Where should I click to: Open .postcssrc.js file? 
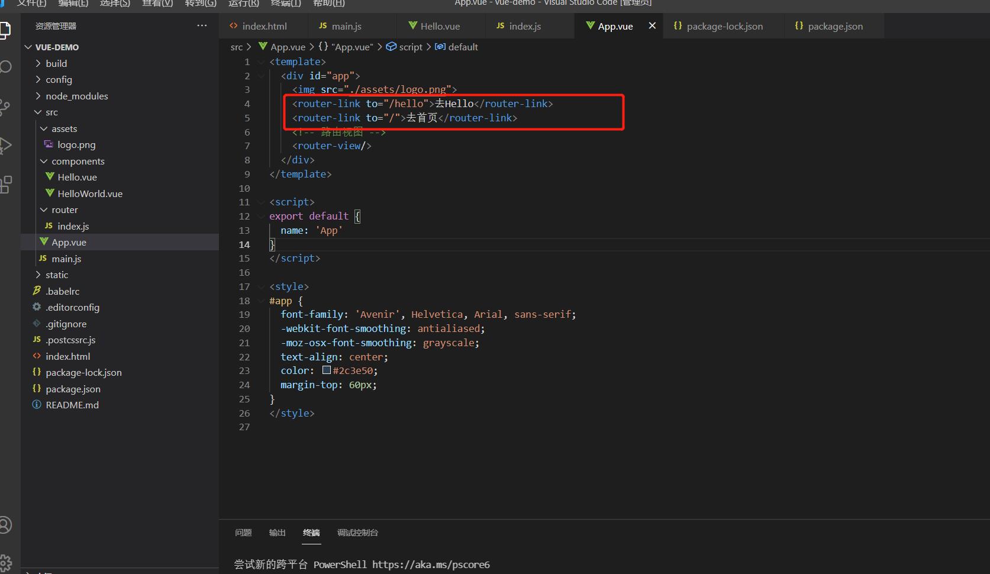click(x=70, y=340)
